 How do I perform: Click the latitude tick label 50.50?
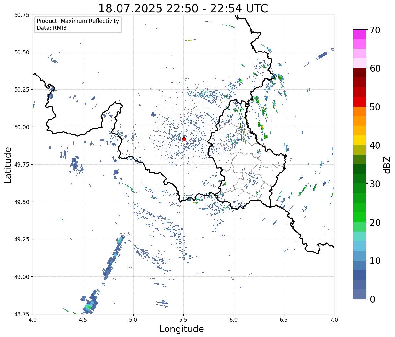pyautogui.click(x=22, y=52)
